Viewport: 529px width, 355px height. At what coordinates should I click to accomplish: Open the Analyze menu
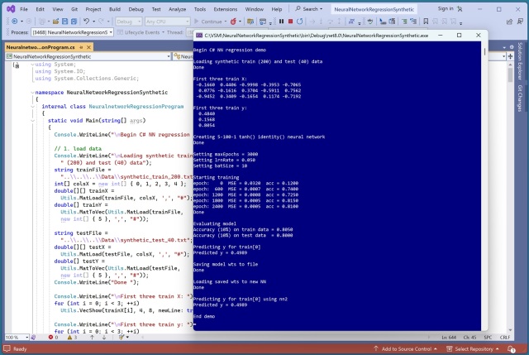point(177,9)
